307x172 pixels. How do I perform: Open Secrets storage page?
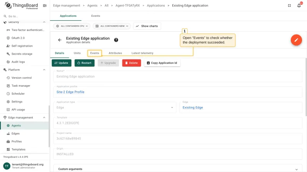[25, 54]
